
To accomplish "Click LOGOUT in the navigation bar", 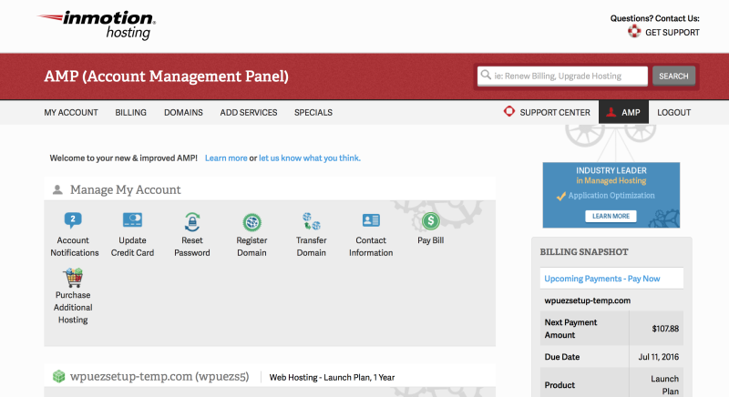I will [673, 112].
